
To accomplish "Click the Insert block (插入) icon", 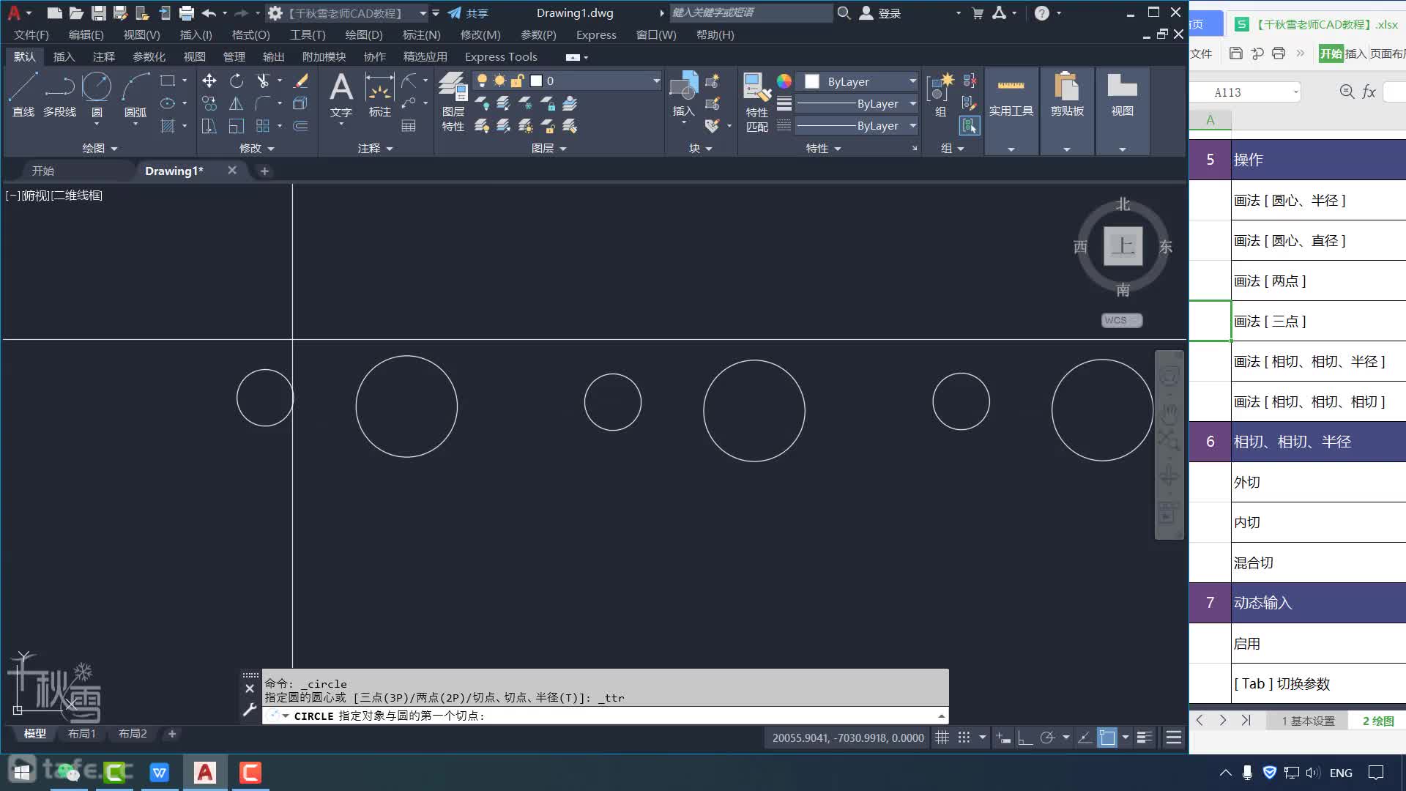I will [x=684, y=95].
